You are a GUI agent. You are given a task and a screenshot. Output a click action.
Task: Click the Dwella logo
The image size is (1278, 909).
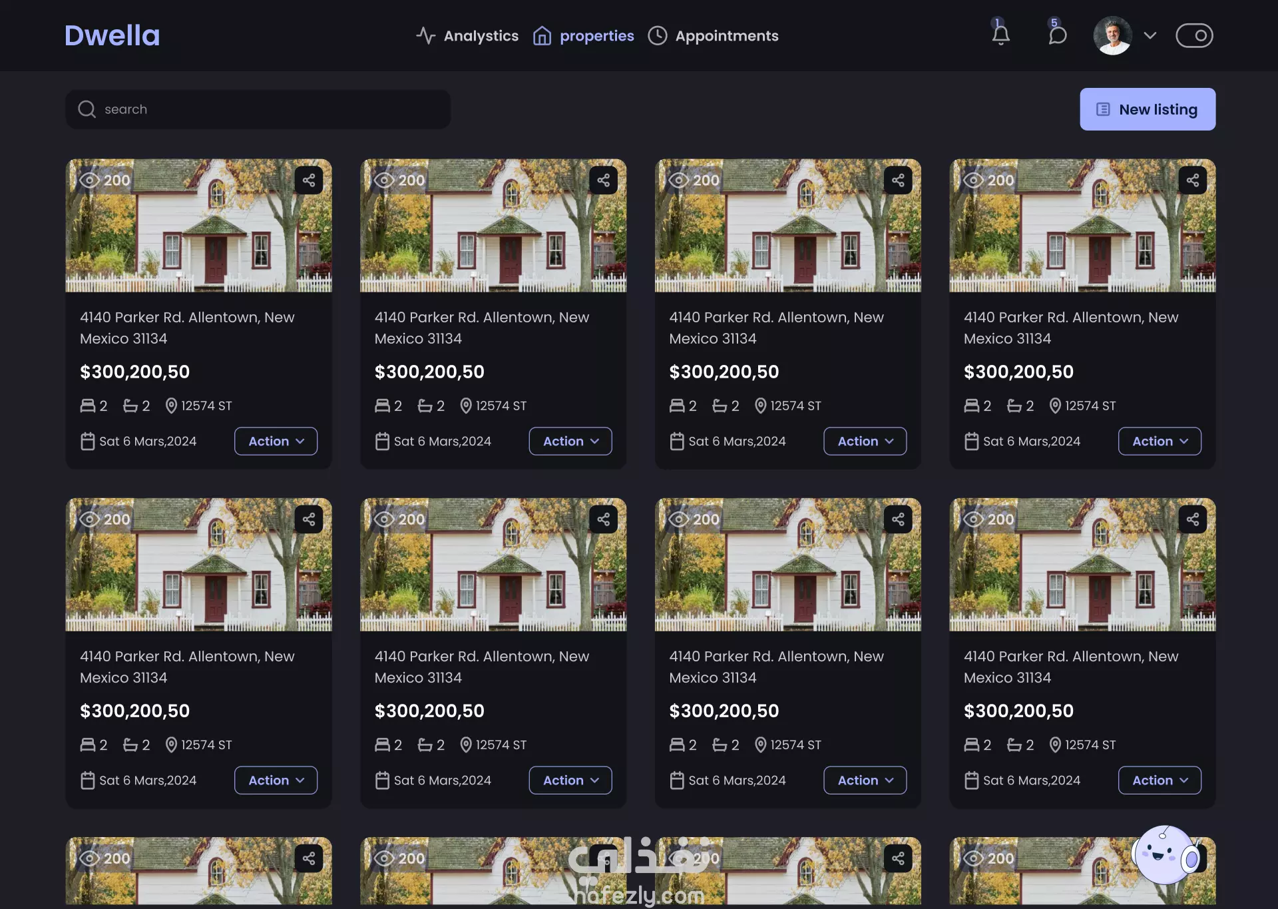pos(112,35)
